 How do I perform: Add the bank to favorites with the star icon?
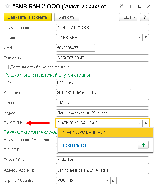click(7, 6)
